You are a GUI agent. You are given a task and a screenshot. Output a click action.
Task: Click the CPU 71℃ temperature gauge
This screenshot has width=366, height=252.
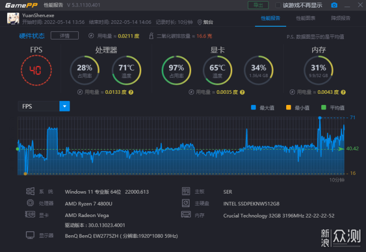tap(127, 70)
